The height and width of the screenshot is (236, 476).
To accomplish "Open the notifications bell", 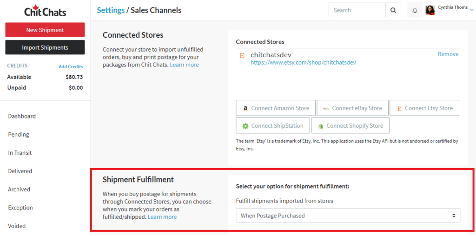I will 415,10.
